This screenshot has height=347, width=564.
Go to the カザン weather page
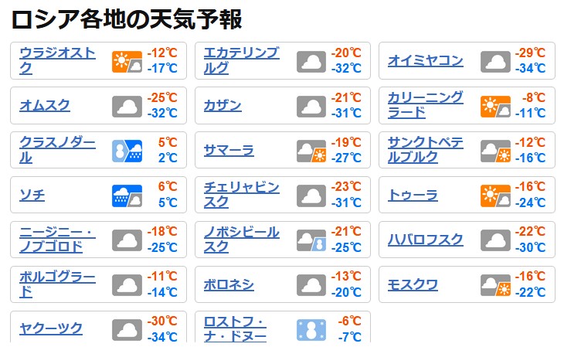(x=223, y=106)
